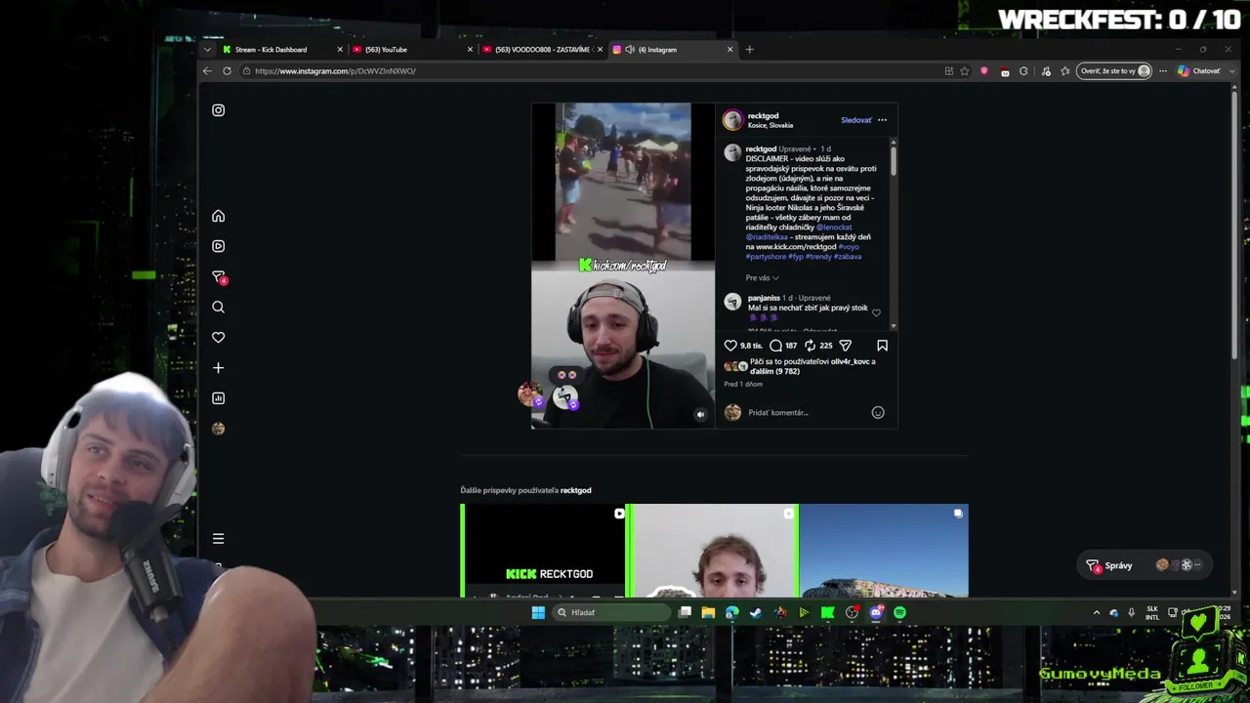This screenshot has width=1250, height=703.
Task: Open the KICK RECKTGOD post thumbnail
Action: [545, 551]
